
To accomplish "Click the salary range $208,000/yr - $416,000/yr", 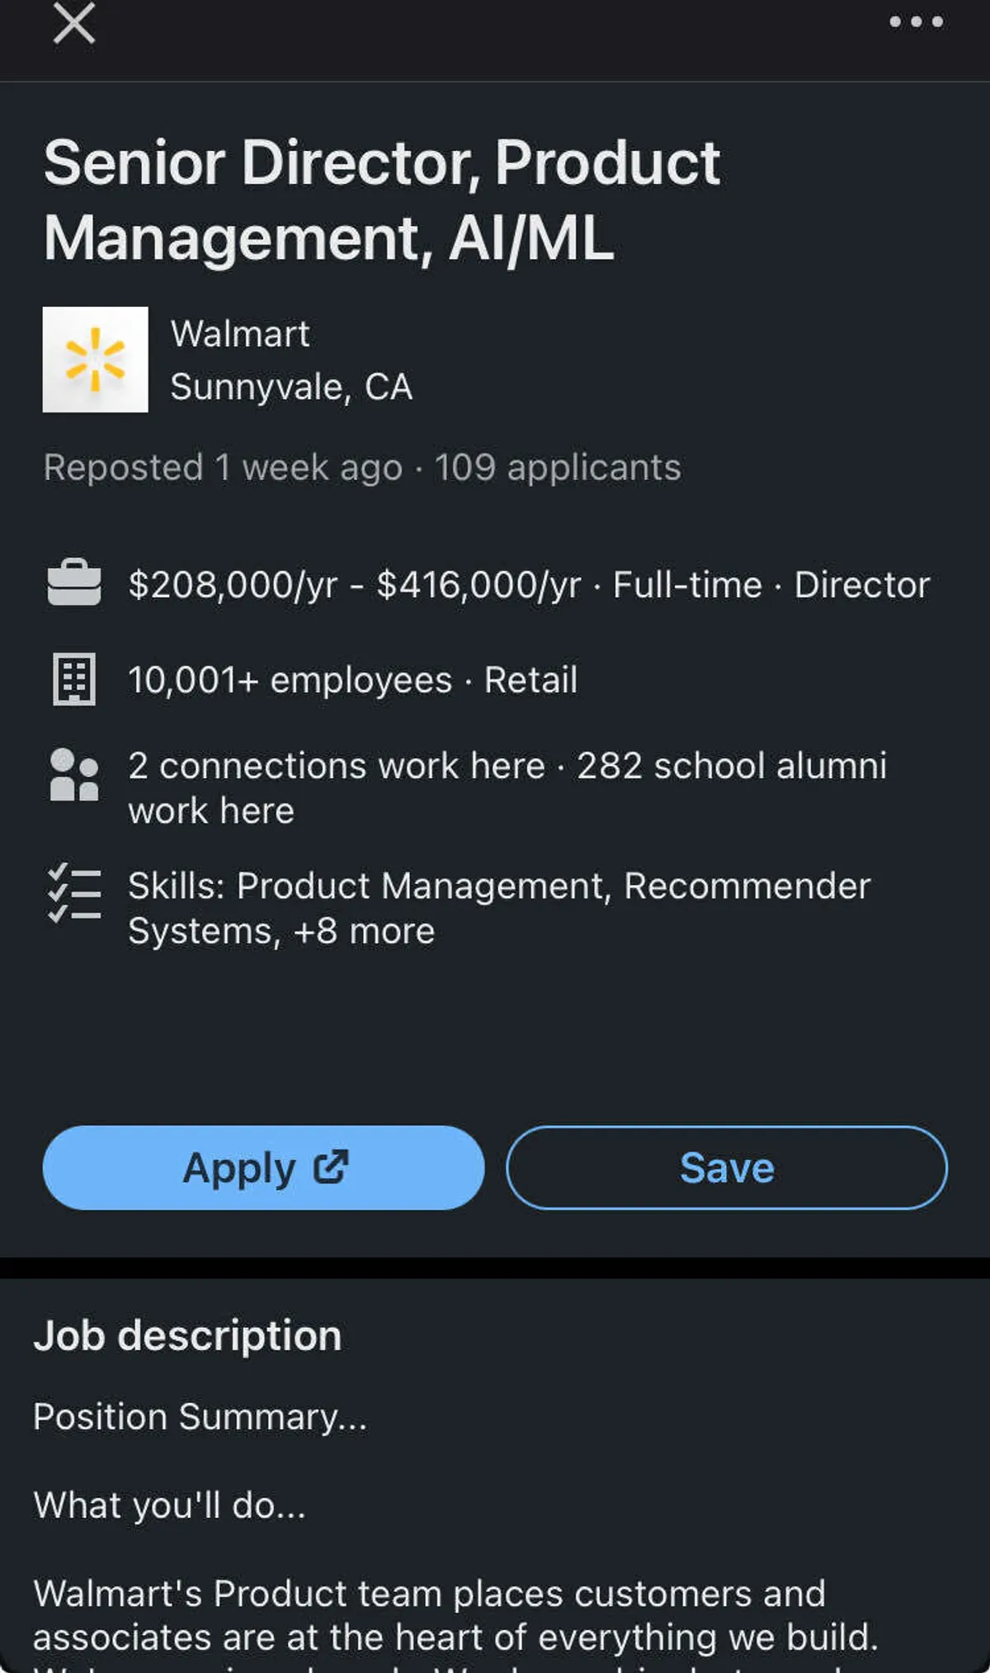I will pyautogui.click(x=355, y=585).
